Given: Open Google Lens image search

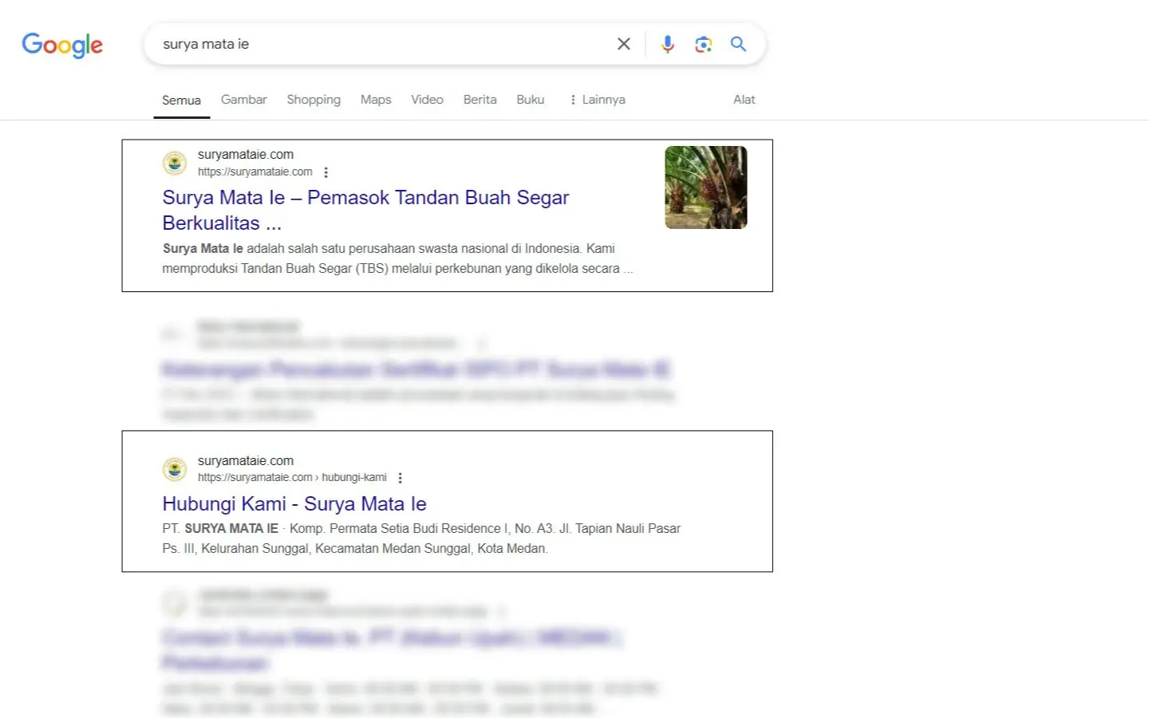Looking at the screenshot, I should point(703,44).
